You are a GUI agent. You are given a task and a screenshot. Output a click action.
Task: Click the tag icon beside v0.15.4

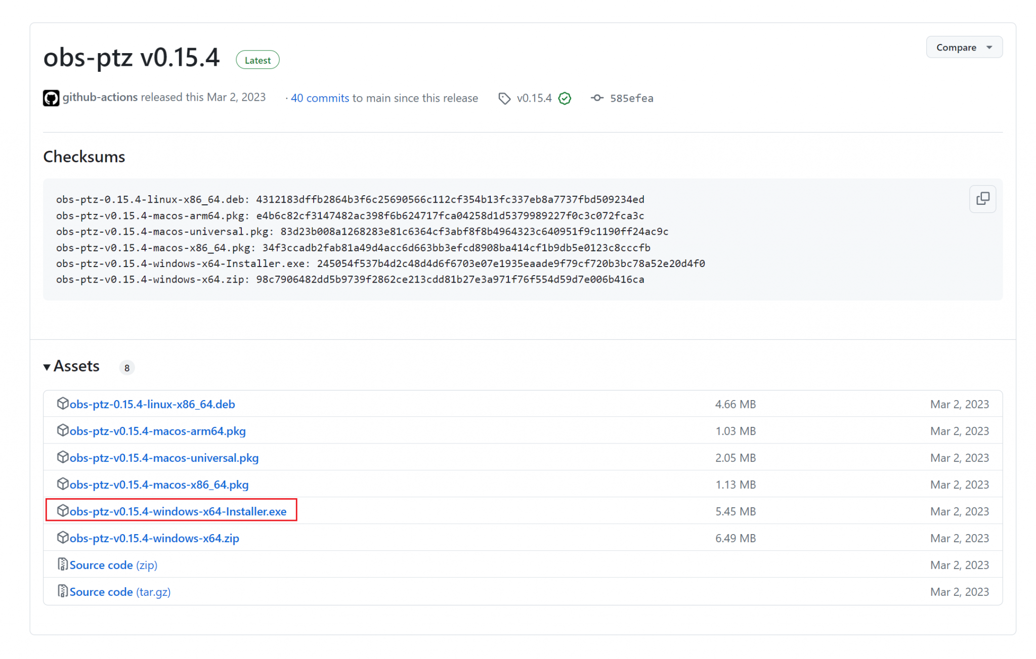(x=504, y=98)
